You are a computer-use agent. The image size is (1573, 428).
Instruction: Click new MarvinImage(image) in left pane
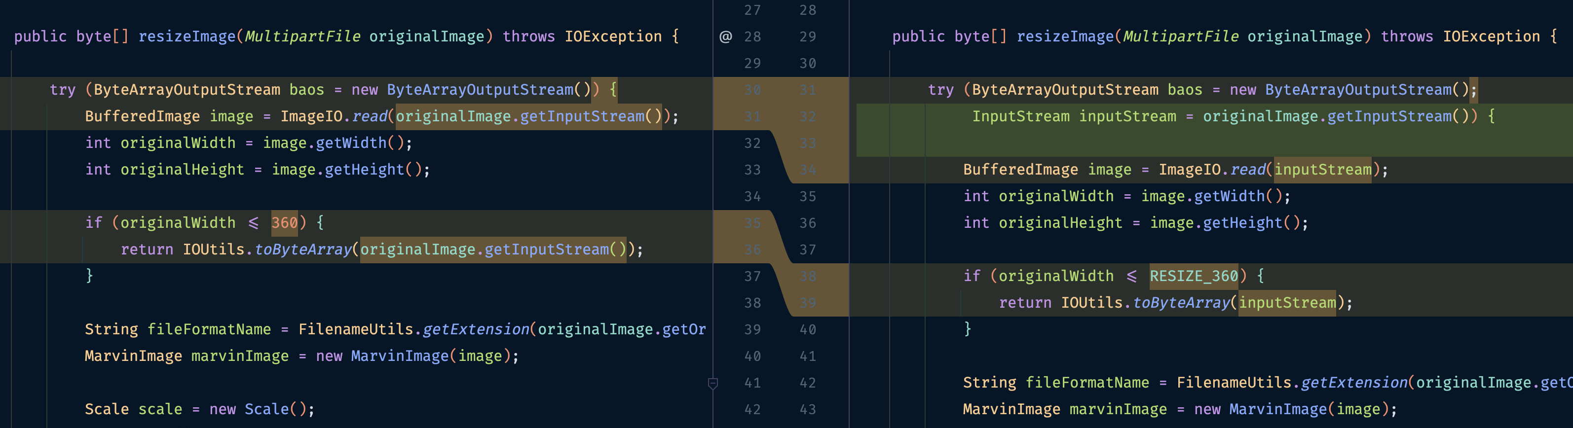(413, 356)
